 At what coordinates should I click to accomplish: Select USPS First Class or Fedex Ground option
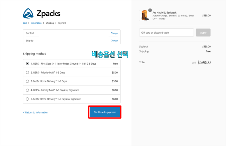tap(72, 64)
